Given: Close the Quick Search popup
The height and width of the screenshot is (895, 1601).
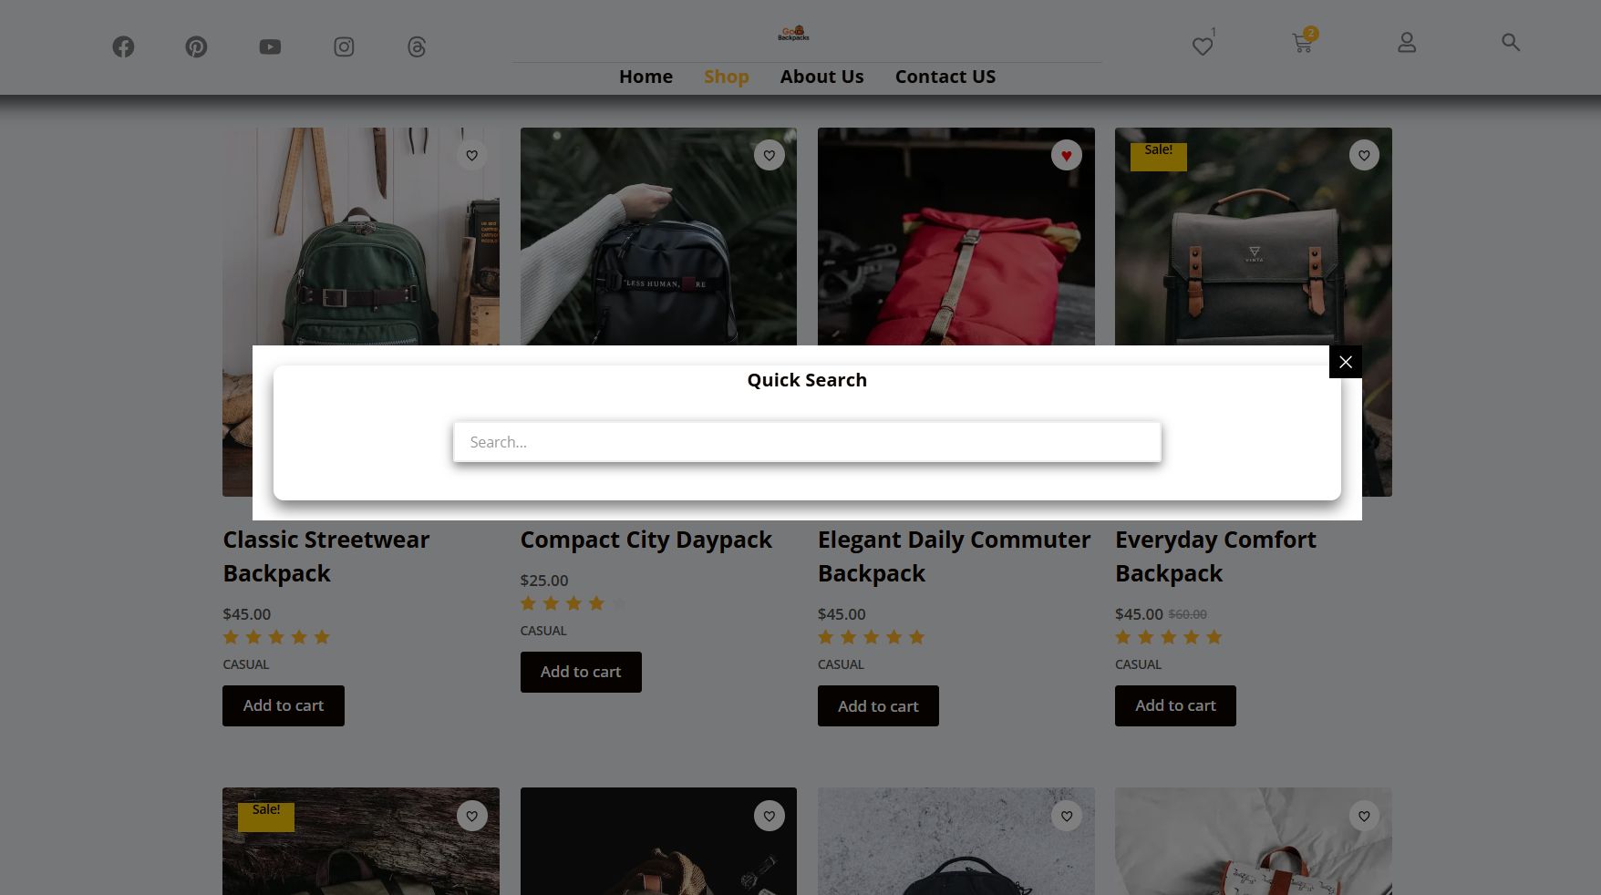Looking at the screenshot, I should pos(1346,362).
